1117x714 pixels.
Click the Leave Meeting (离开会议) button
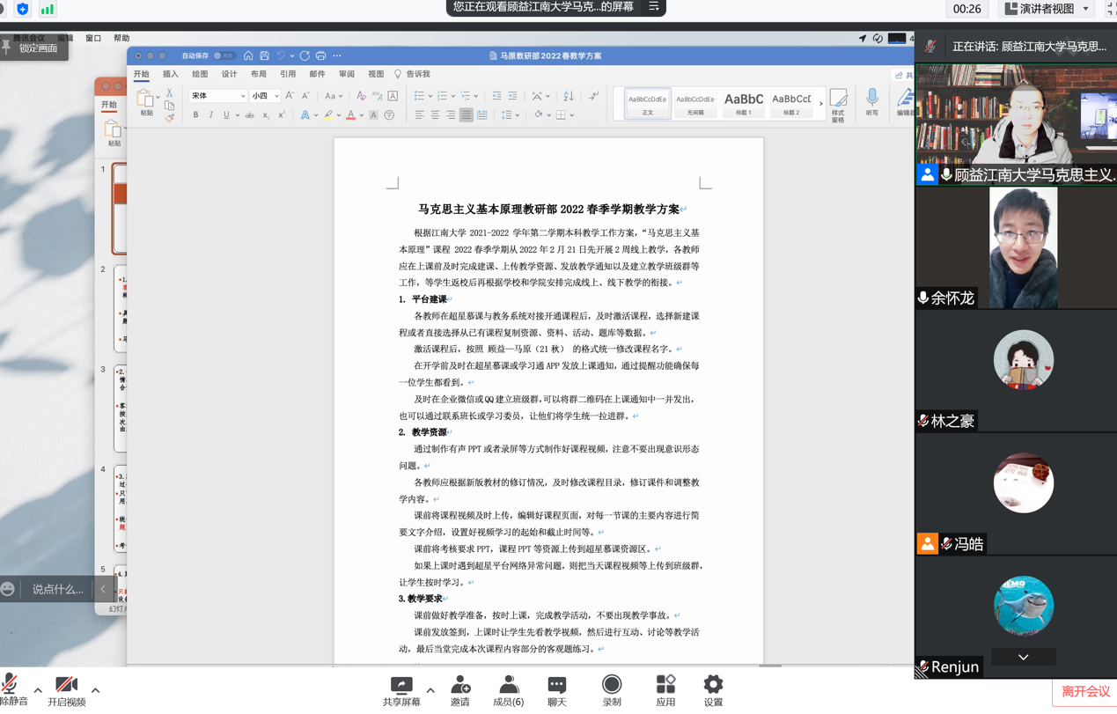click(x=1084, y=692)
